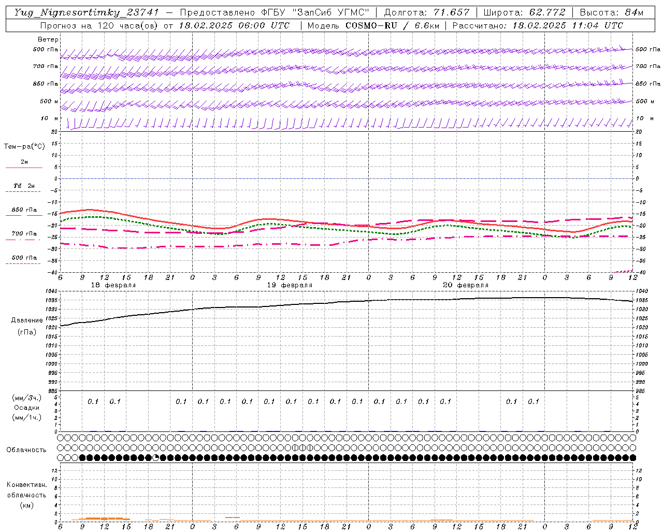Image resolution: width=663 pixels, height=531 pixels.
Task: Click the '2м' temperature legend label
Action: pos(24,162)
